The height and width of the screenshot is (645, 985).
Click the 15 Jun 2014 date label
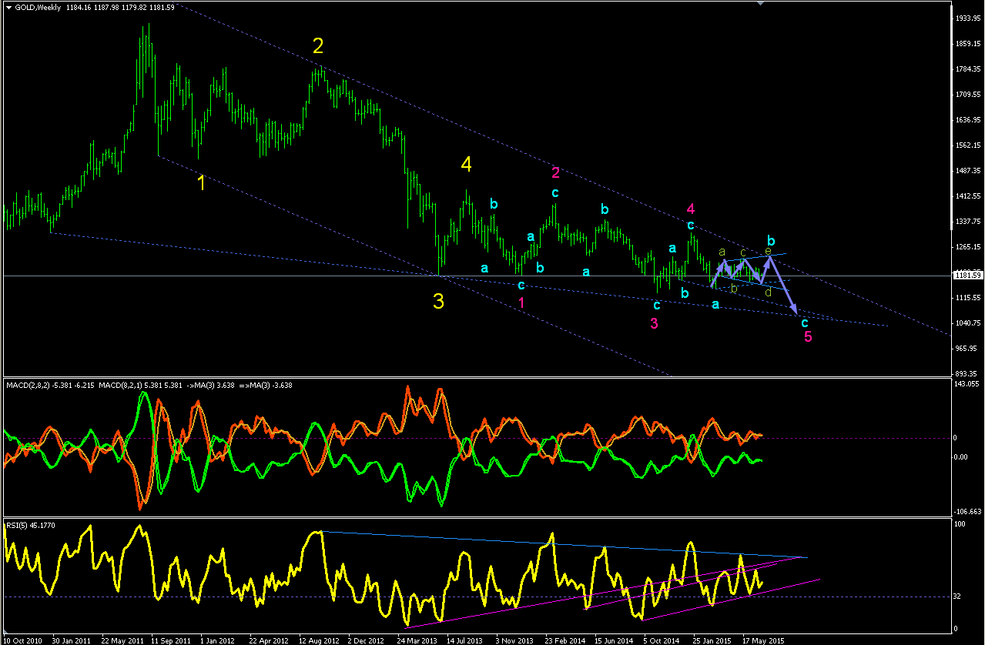coord(613,640)
